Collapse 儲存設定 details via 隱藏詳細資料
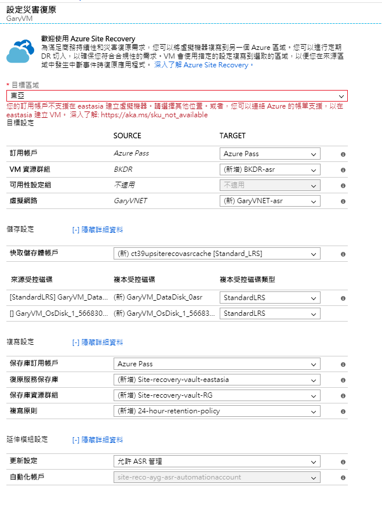The height and width of the screenshot is (530, 382). [97, 230]
